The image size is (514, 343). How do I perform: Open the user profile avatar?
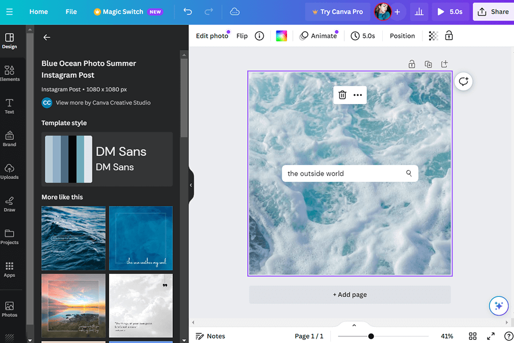click(x=382, y=12)
